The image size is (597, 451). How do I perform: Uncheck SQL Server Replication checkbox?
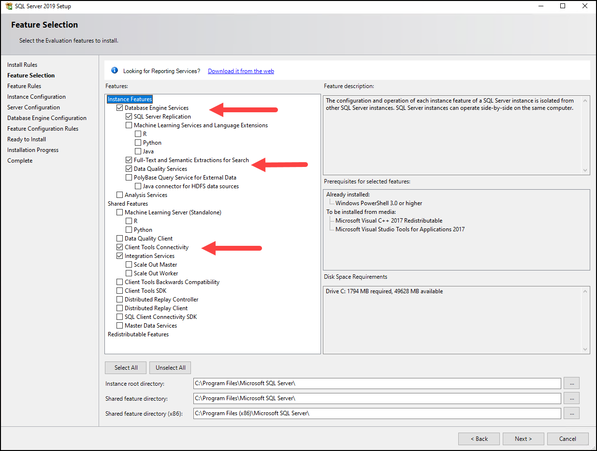pos(129,117)
